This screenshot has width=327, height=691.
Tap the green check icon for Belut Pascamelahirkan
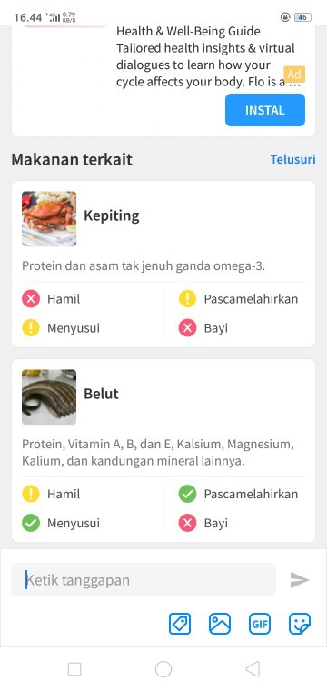tap(187, 494)
